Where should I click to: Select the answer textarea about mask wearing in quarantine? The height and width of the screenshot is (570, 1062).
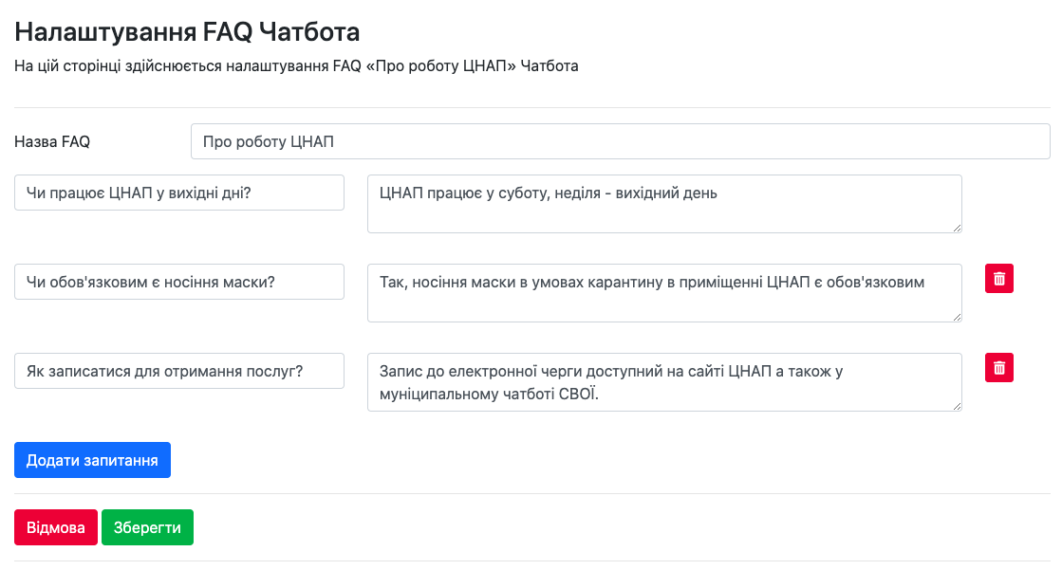point(664,292)
